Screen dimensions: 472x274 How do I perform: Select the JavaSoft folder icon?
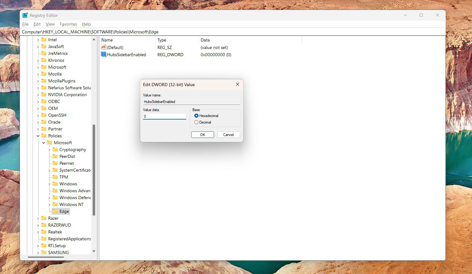click(44, 46)
